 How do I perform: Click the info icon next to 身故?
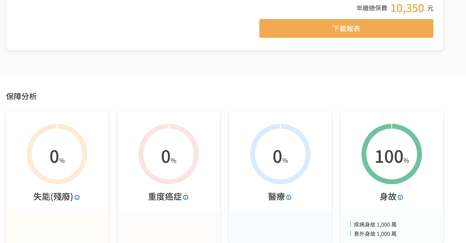point(400,197)
